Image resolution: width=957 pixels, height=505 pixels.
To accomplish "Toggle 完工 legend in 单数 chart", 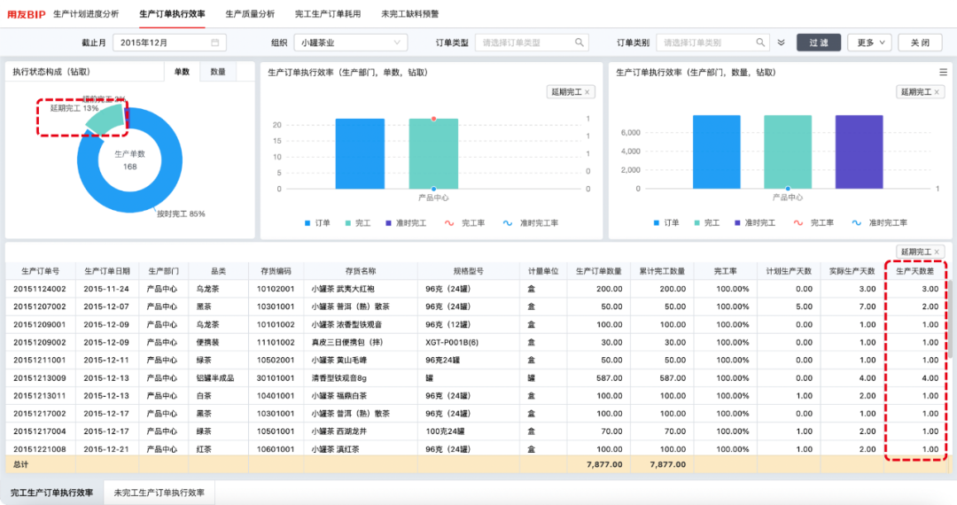I will [x=358, y=223].
